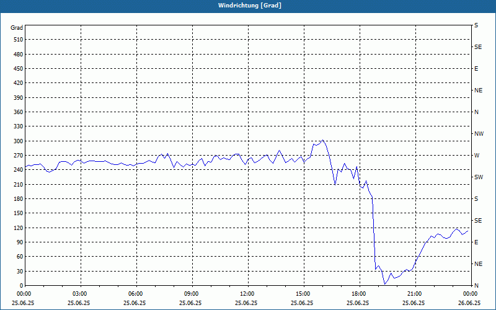496x310 pixels.
Task: Select the 480 y-axis value
Action: pos(19,55)
